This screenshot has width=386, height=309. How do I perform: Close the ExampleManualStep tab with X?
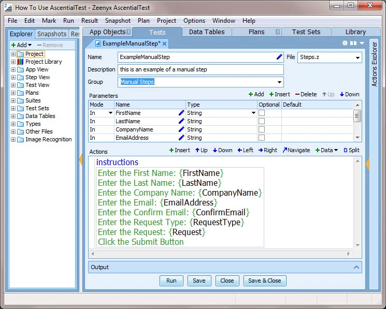point(164,44)
